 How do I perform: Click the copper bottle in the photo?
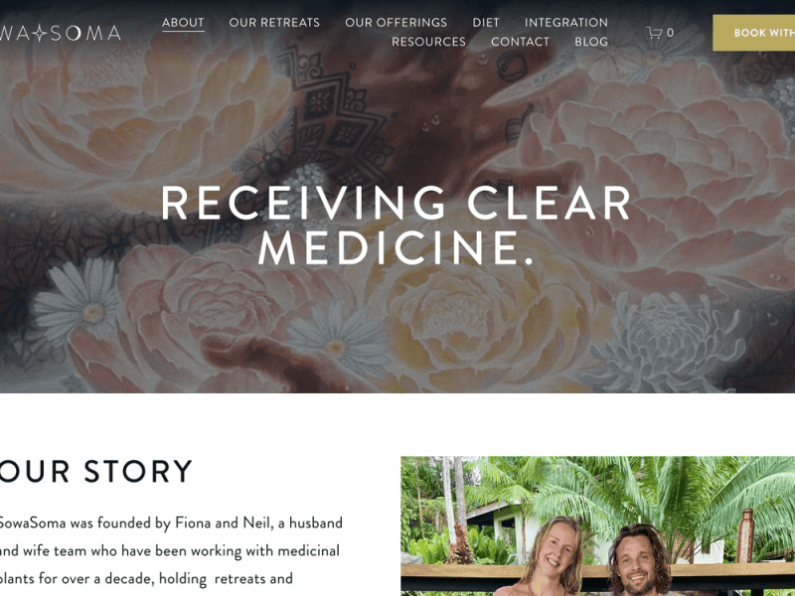[x=744, y=535]
